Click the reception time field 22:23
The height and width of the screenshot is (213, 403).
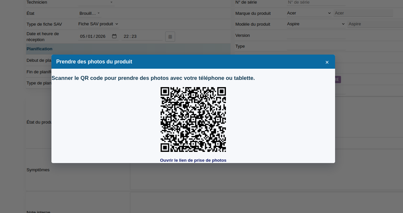pyautogui.click(x=142, y=36)
